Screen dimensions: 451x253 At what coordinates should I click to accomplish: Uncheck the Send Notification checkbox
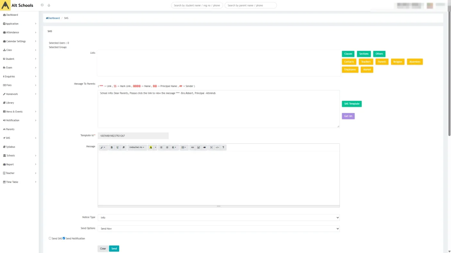click(64, 238)
